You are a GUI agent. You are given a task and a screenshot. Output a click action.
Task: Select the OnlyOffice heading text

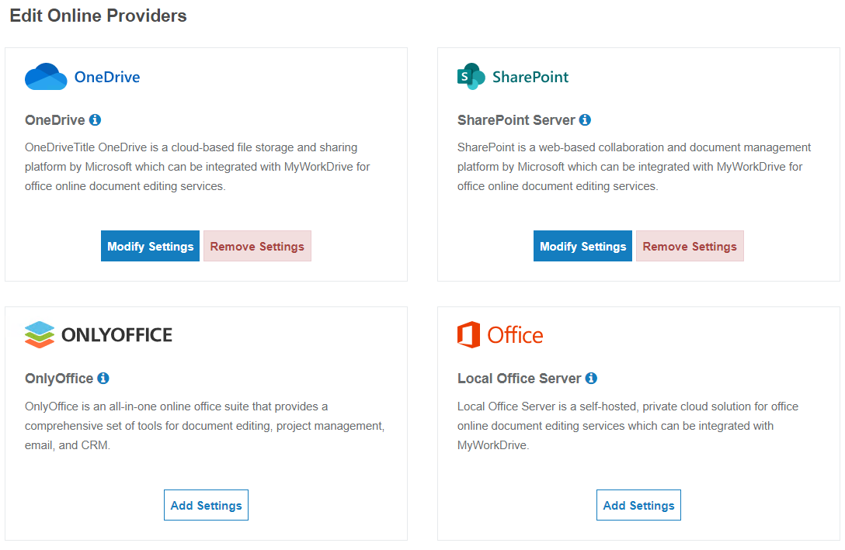tap(59, 379)
